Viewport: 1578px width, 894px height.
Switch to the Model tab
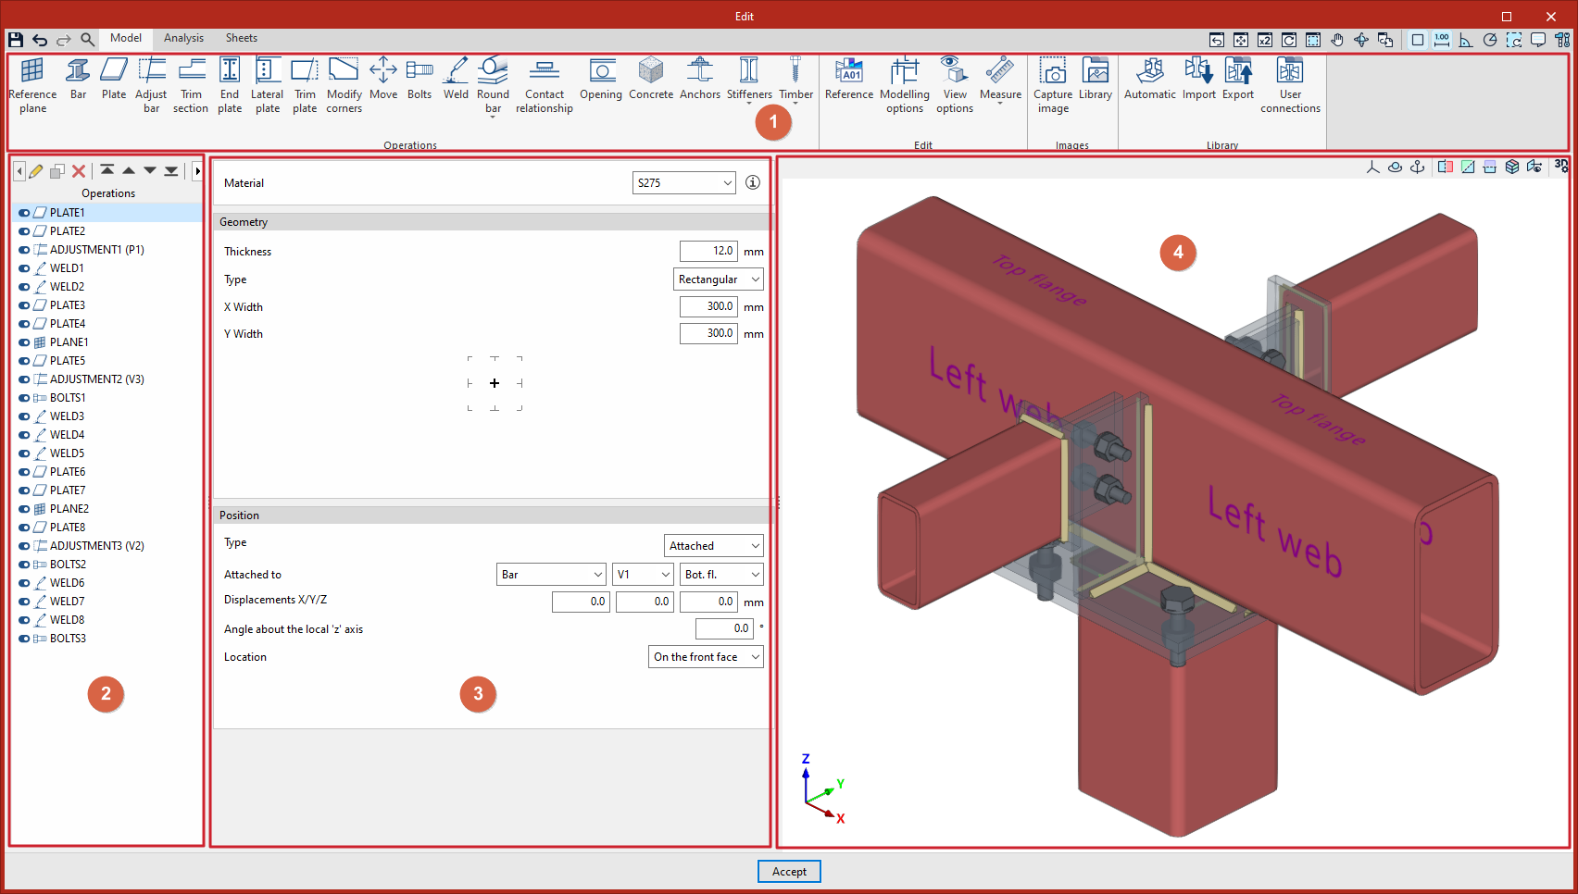[x=126, y=38]
